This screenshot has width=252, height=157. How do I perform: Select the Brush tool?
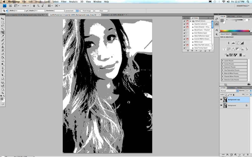point(3,43)
